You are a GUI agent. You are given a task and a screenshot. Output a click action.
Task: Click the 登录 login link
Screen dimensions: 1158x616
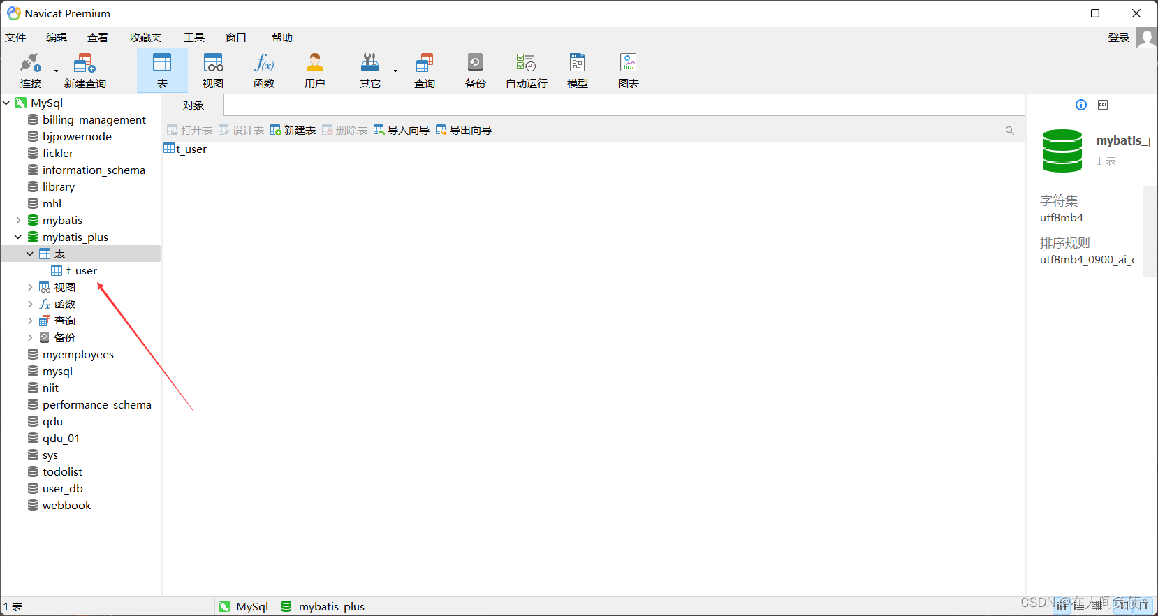click(1118, 38)
